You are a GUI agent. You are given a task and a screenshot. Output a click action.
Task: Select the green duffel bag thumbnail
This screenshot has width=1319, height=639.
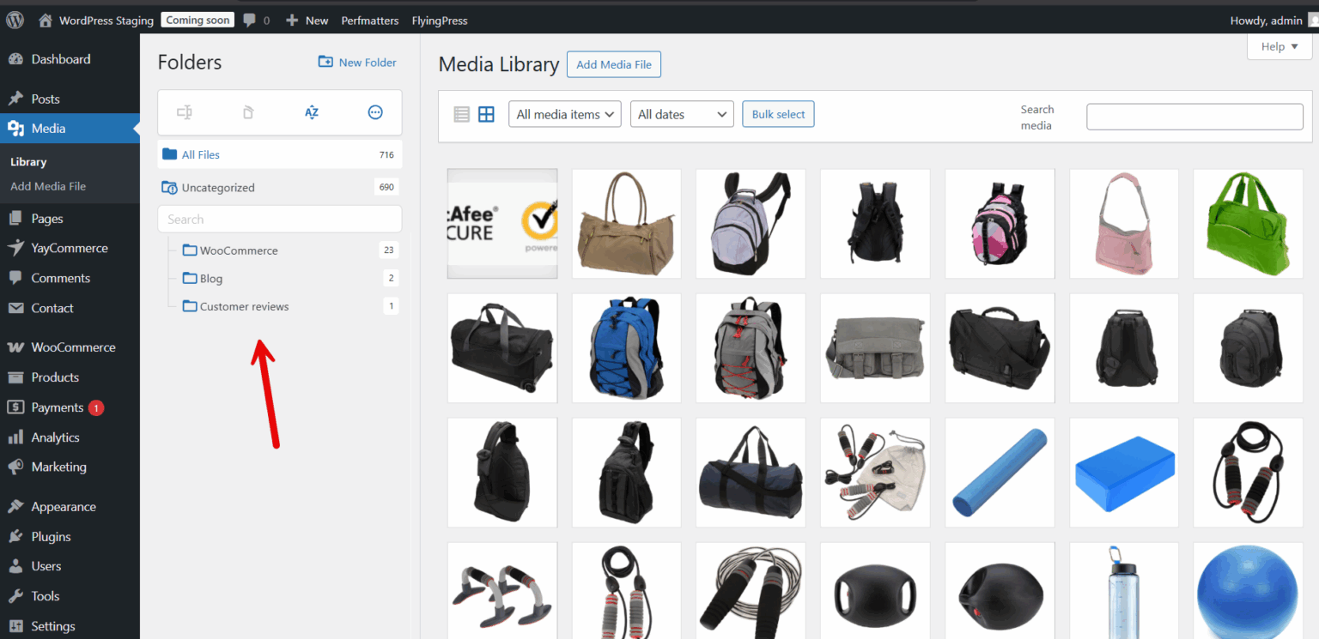tap(1248, 224)
